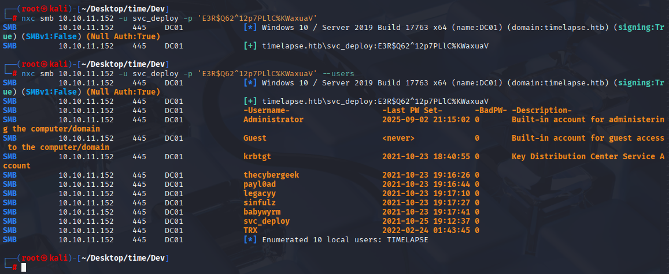
Task: Click the Administrator password date 2025-09-02
Action: (x=405, y=119)
